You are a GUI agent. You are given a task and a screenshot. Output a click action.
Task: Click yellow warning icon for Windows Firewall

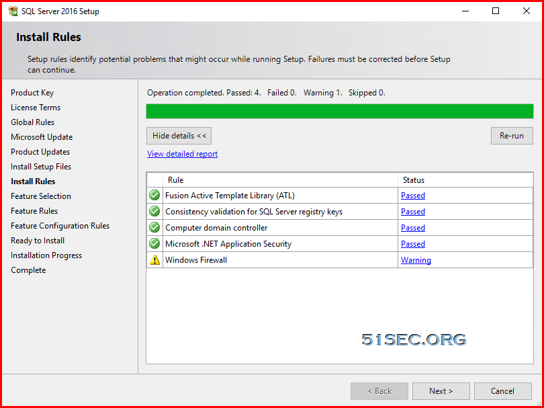(x=154, y=259)
